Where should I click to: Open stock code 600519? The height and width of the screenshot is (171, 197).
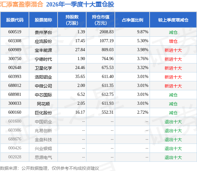point(15,32)
